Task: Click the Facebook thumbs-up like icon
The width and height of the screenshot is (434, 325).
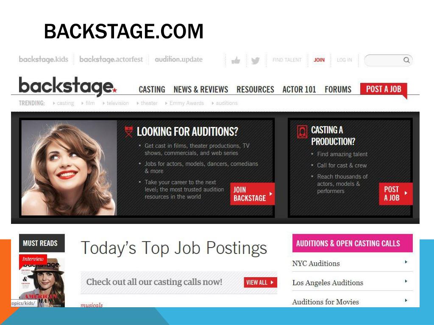Action: 236,60
